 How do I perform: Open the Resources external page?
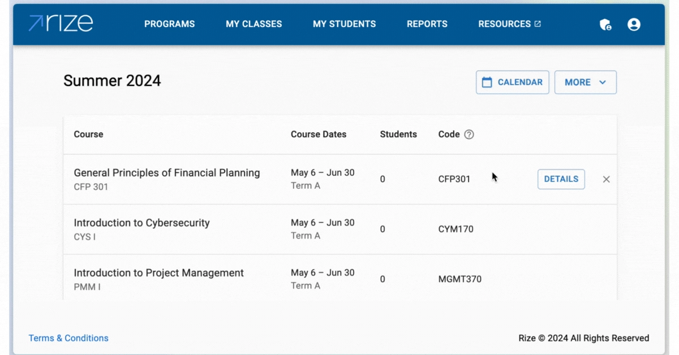[x=504, y=24]
